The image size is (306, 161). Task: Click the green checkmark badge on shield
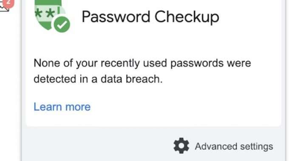(x=62, y=25)
